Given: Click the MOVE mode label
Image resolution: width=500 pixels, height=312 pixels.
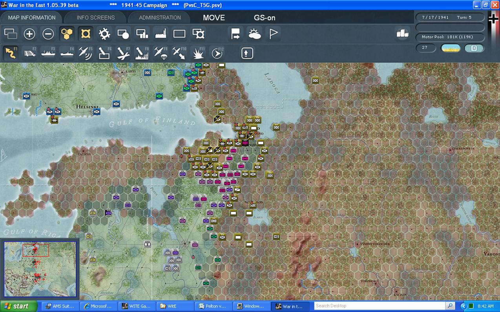Looking at the screenshot, I should point(214,18).
